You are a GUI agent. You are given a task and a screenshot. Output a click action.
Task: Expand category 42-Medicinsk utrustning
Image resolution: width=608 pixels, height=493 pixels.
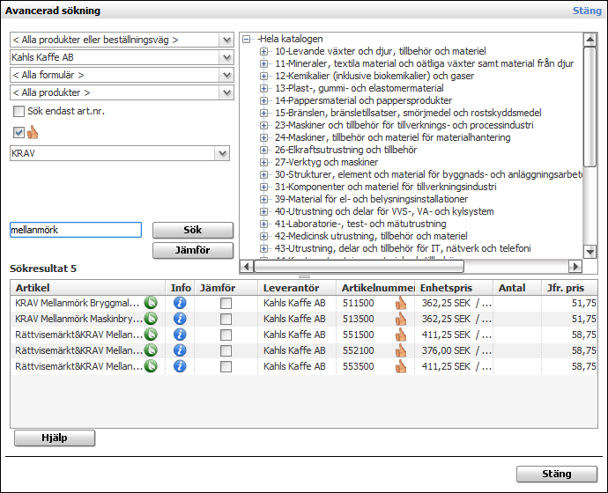click(x=263, y=236)
